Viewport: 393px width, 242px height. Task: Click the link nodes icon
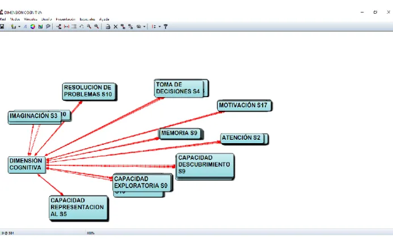click(x=59, y=26)
